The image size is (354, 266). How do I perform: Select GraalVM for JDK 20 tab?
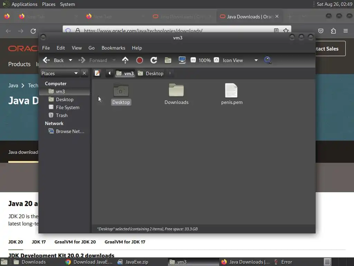pos(75,242)
